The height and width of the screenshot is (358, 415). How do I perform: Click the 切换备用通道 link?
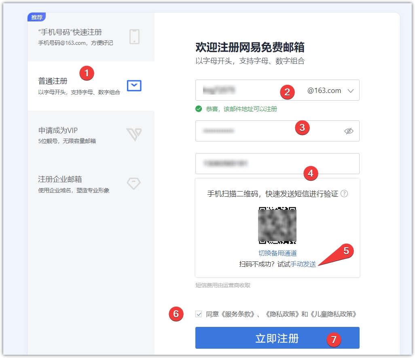click(277, 253)
